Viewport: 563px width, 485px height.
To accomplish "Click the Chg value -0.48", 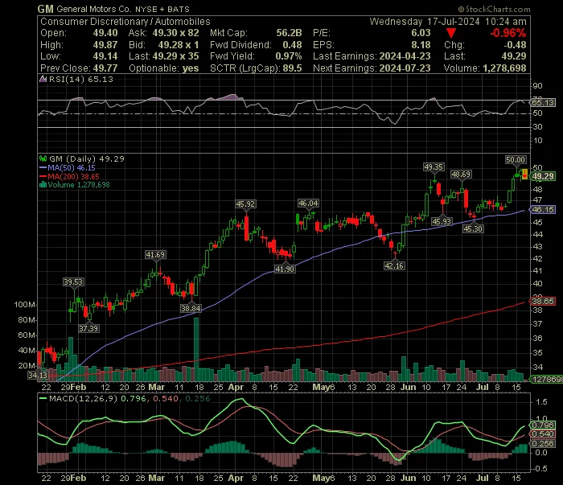I will click(515, 45).
